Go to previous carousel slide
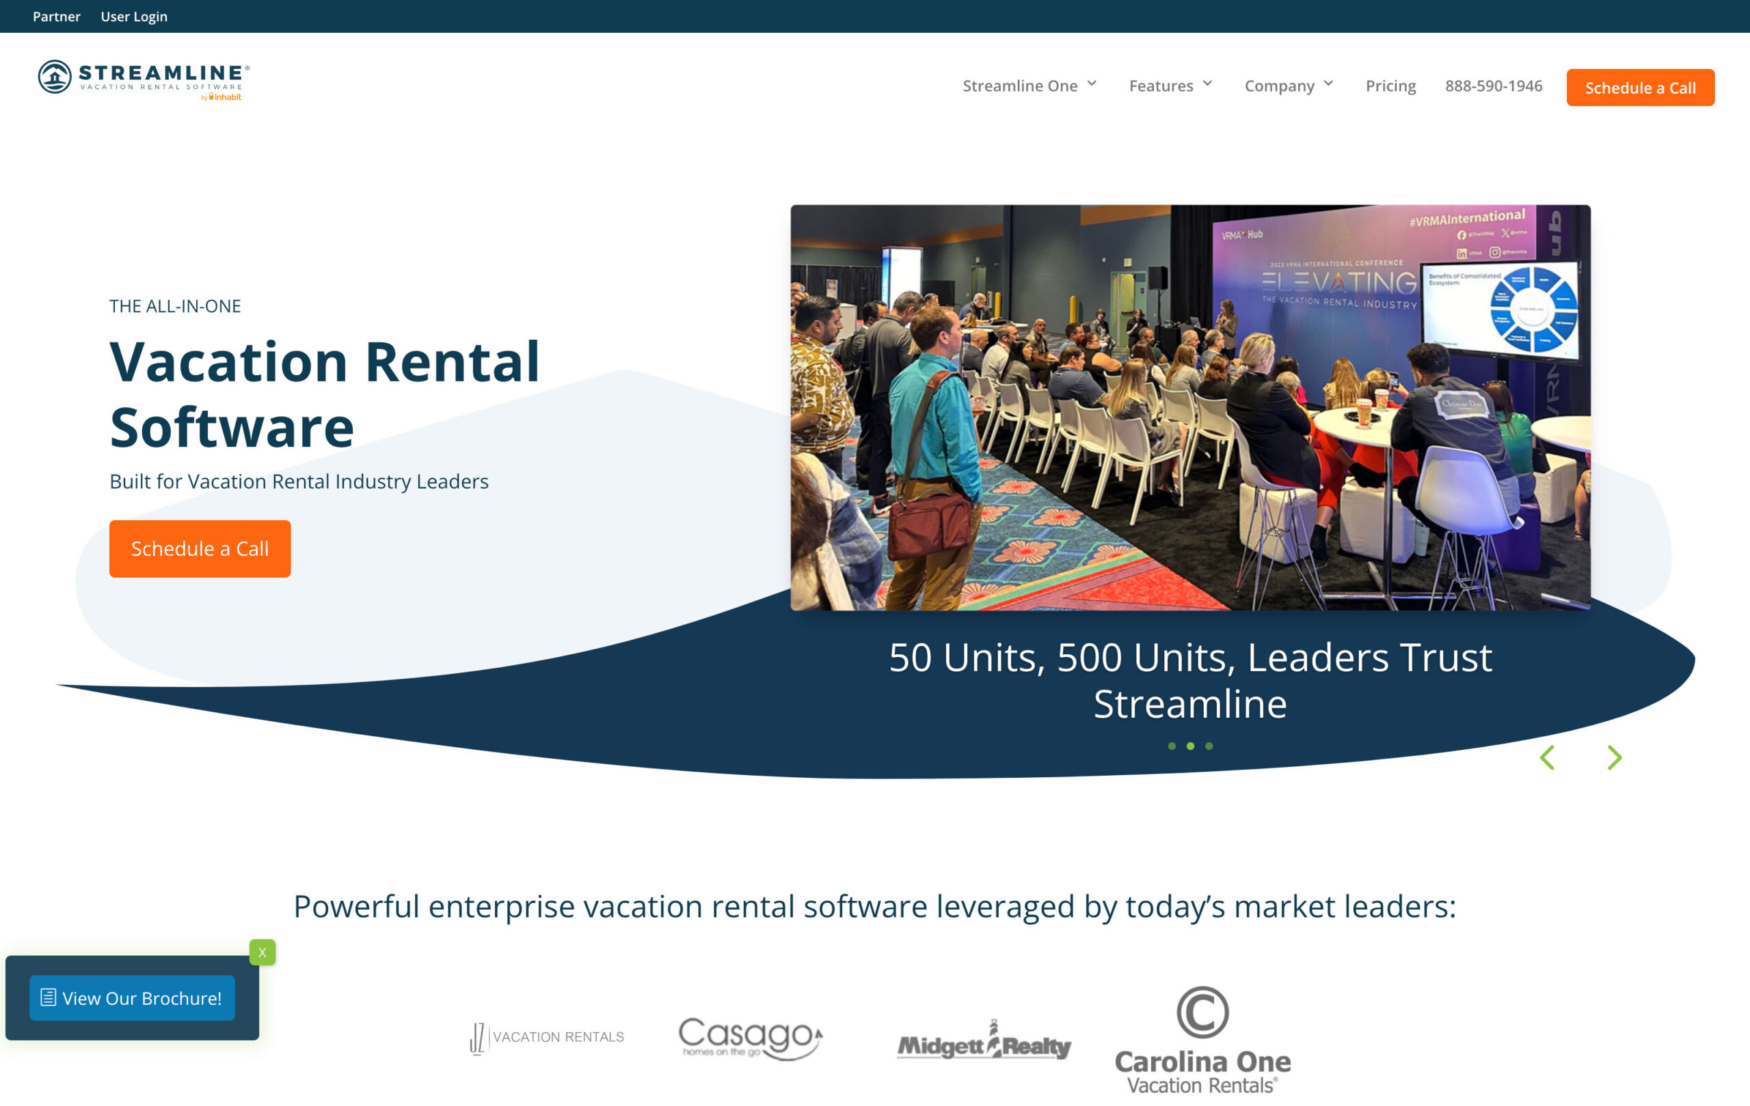Viewport: 1750px width, 1106px height. 1547,757
